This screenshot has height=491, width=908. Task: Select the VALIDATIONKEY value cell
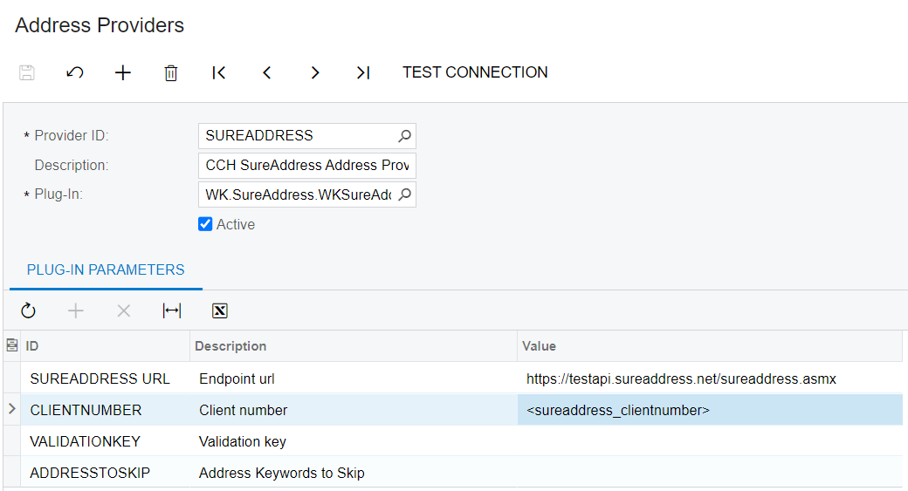(710, 441)
